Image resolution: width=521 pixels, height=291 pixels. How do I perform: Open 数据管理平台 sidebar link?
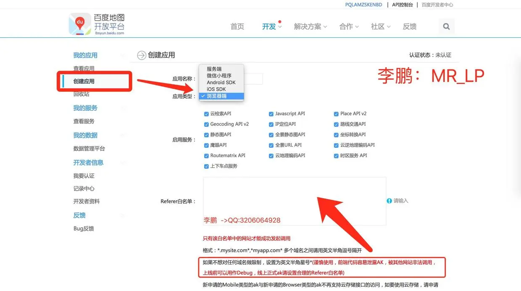pyautogui.click(x=89, y=149)
